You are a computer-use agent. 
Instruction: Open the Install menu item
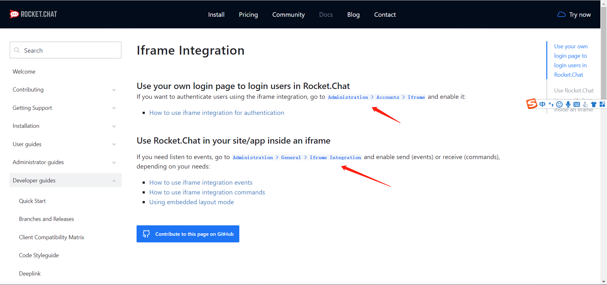click(x=216, y=15)
